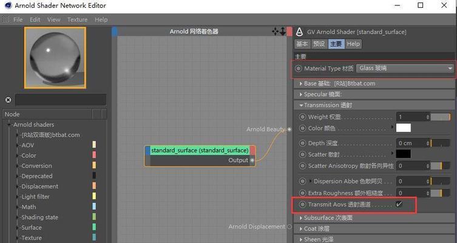Expand the Light filter shader category
457x243 pixels.
click(18, 197)
